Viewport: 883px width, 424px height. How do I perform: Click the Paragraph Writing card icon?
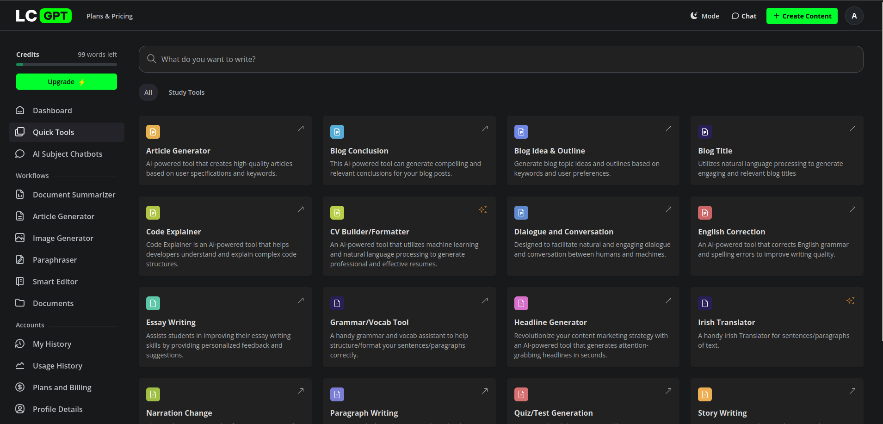337,394
